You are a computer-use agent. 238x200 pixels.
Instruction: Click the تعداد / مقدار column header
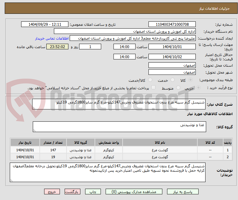tap(53, 142)
